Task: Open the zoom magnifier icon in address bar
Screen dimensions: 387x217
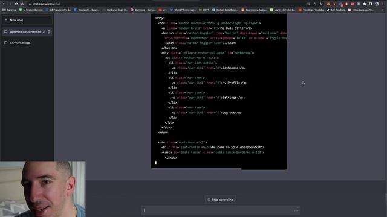Action: pos(309,4)
